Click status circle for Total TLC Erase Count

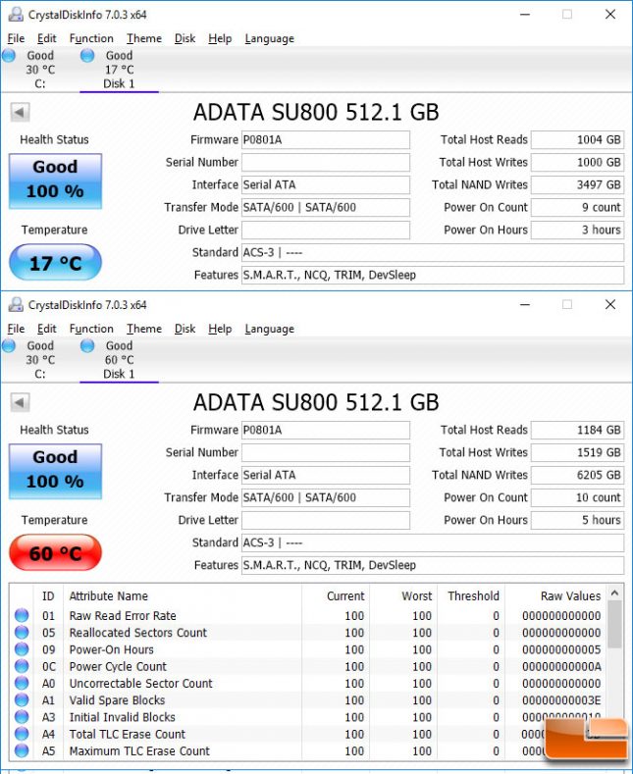click(22, 734)
